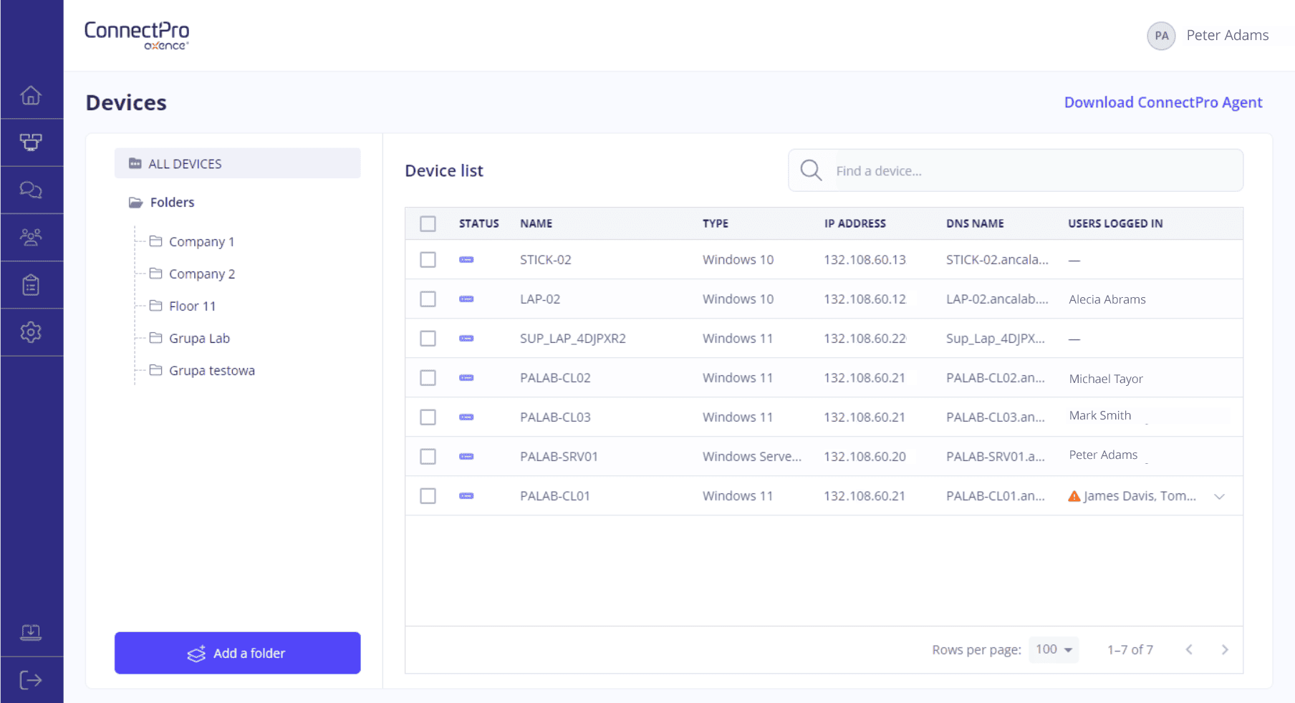Click the Add a folder button
Screen dimensions: 1295x703
coord(237,653)
